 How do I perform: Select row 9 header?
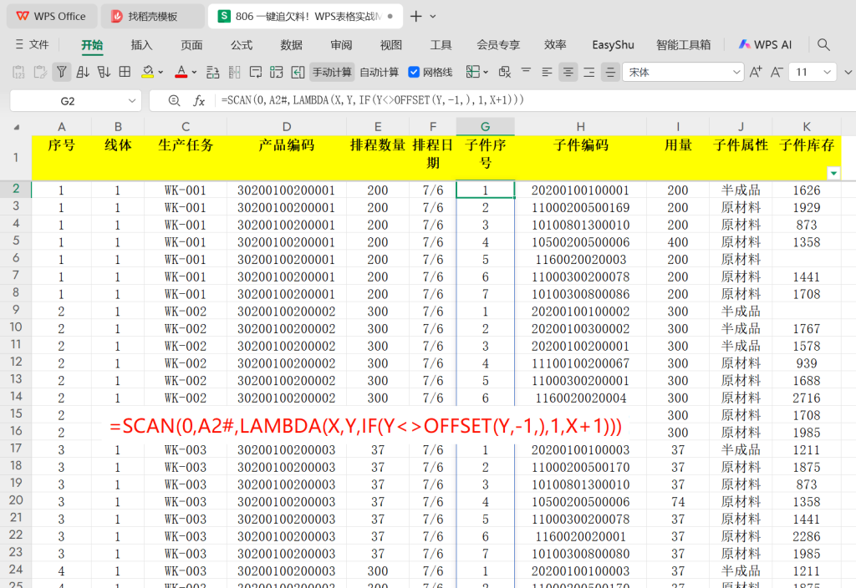pyautogui.click(x=16, y=311)
